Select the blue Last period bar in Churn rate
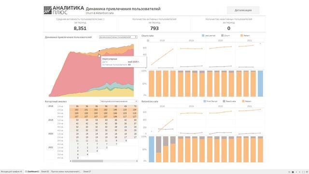Image resolution: width=309 pixels, height=174 pixels. [x=260, y=84]
